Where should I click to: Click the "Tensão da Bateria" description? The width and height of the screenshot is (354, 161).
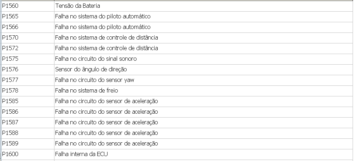[x=76, y=6]
